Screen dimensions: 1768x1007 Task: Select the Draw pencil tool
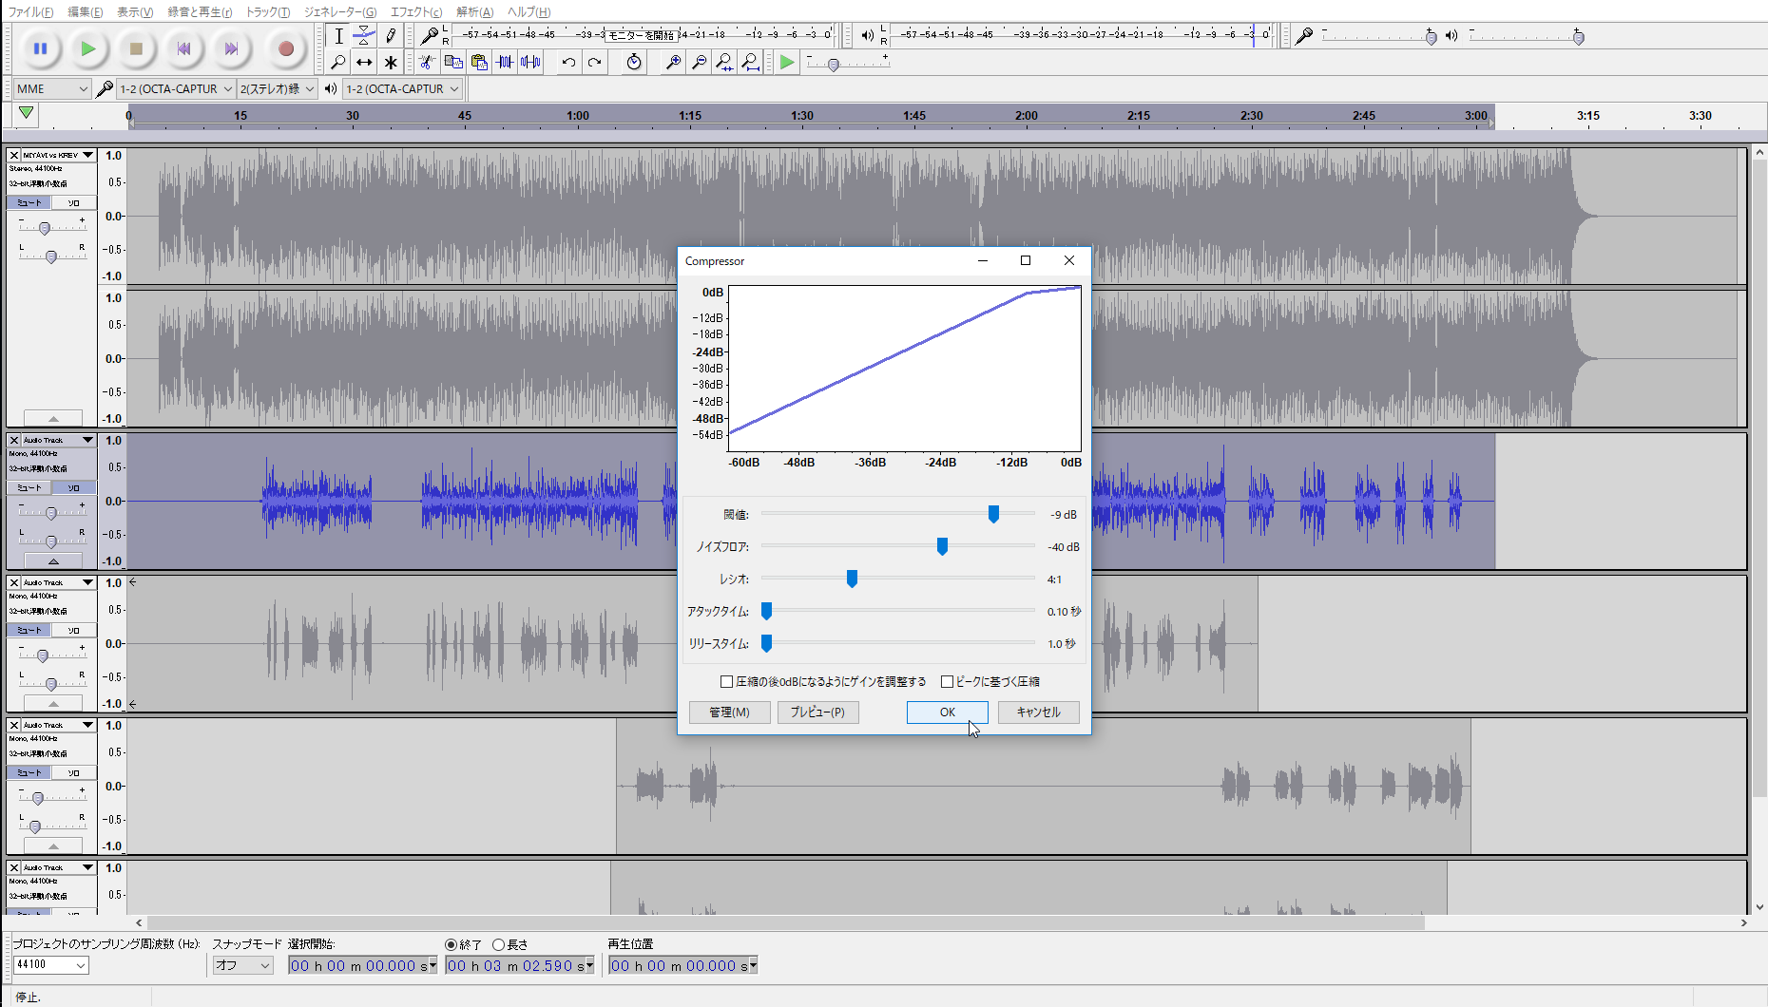tap(391, 36)
